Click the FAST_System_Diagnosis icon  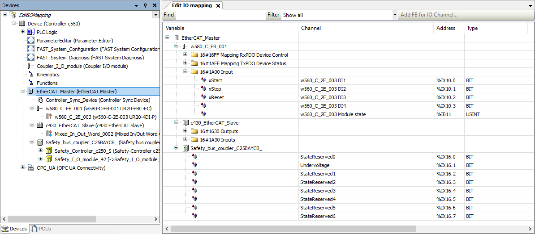31,58
